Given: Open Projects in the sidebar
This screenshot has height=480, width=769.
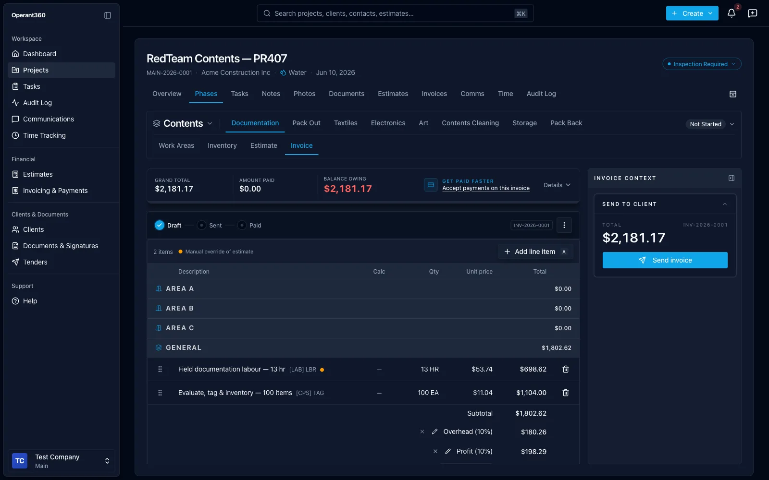Looking at the screenshot, I should click(62, 70).
